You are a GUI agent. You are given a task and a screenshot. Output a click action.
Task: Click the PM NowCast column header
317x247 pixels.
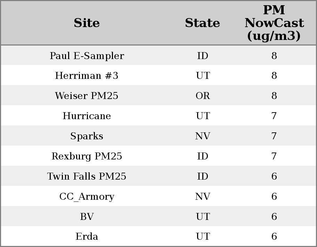274,23
